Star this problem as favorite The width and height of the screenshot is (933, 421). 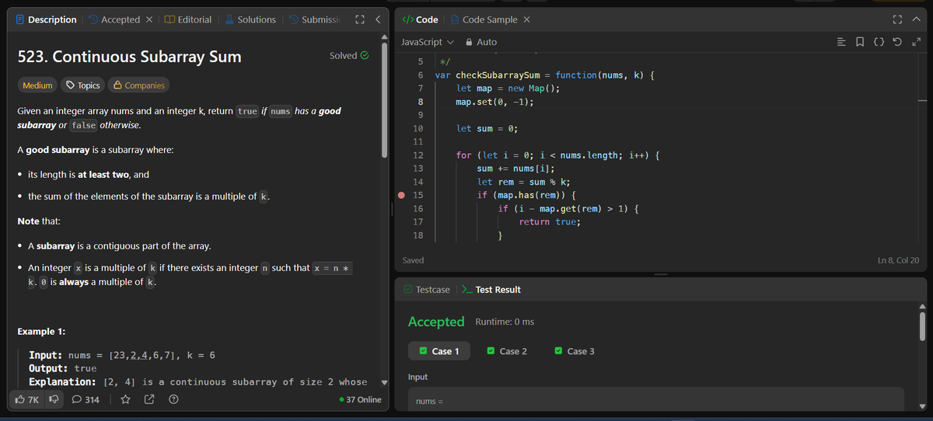click(125, 400)
